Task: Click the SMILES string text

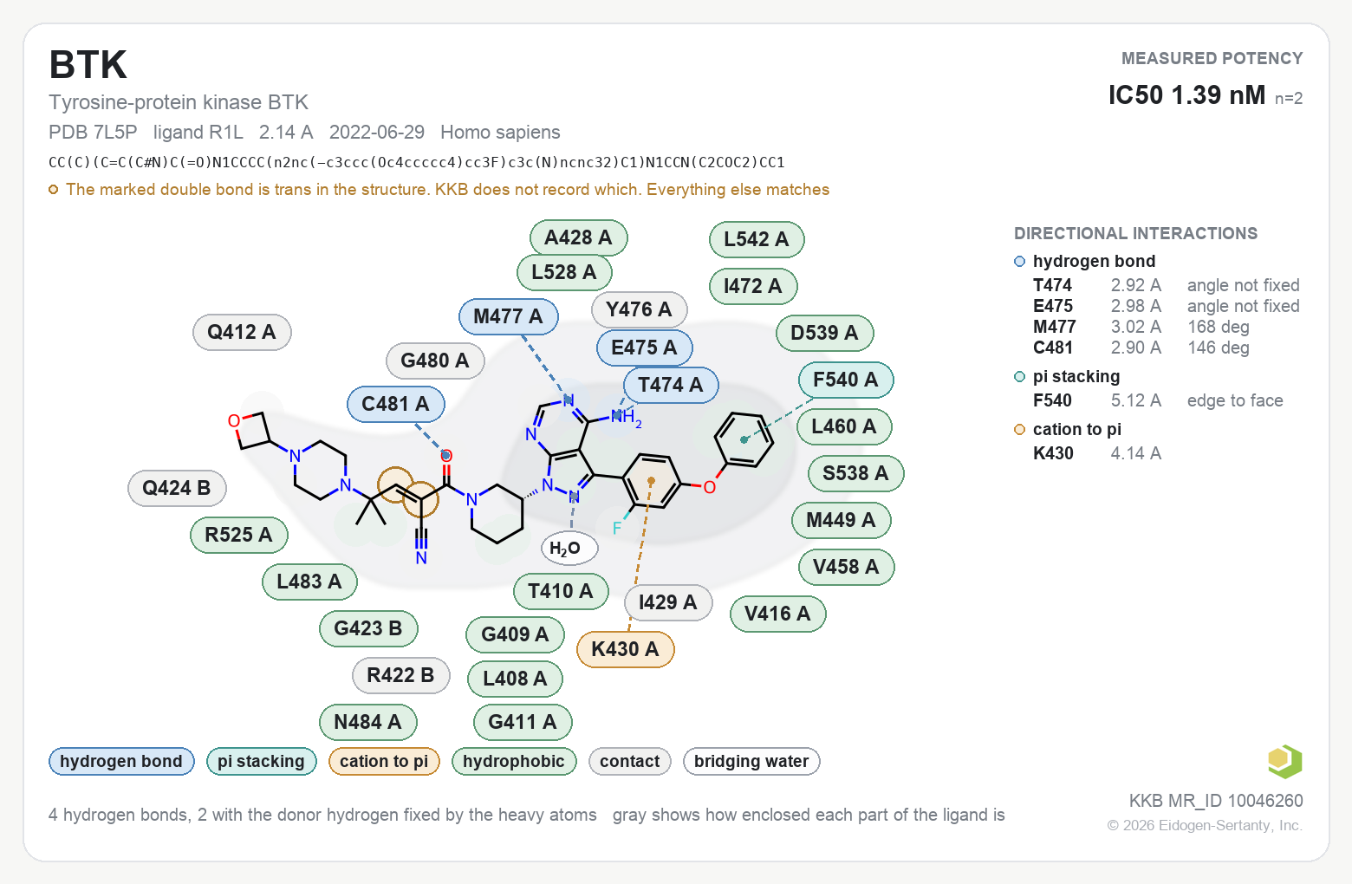Action: point(417,162)
